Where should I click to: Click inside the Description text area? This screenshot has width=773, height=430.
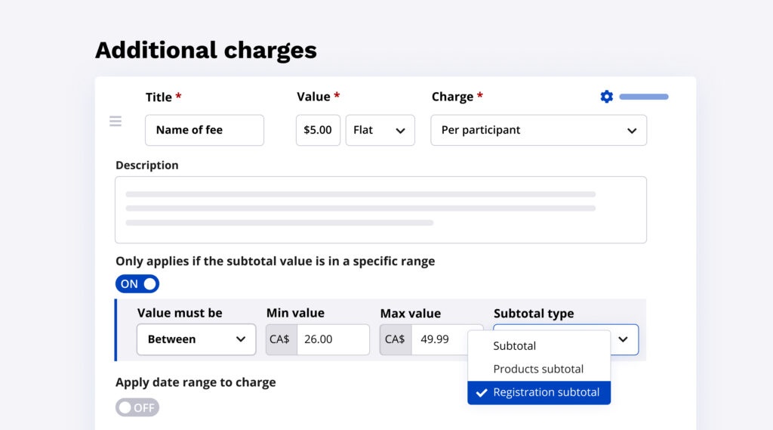[380, 209]
